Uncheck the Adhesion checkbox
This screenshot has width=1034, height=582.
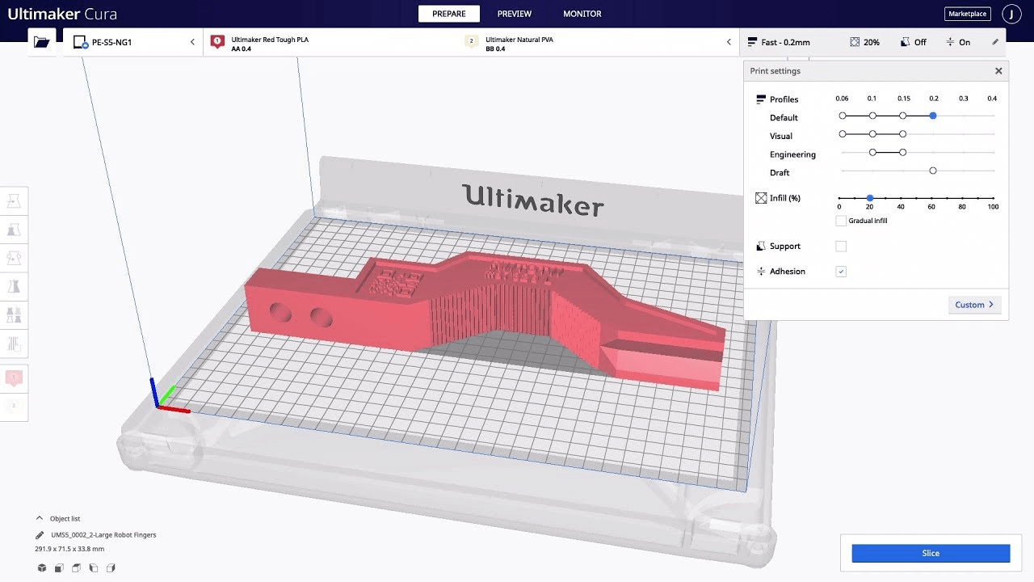click(841, 272)
